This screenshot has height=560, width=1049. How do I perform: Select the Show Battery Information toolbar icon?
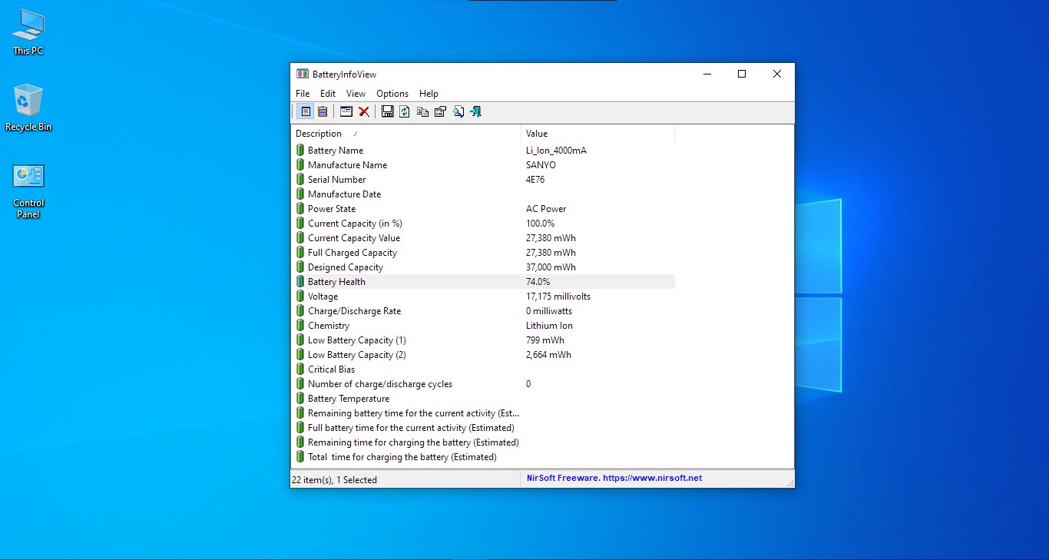pyautogui.click(x=306, y=111)
